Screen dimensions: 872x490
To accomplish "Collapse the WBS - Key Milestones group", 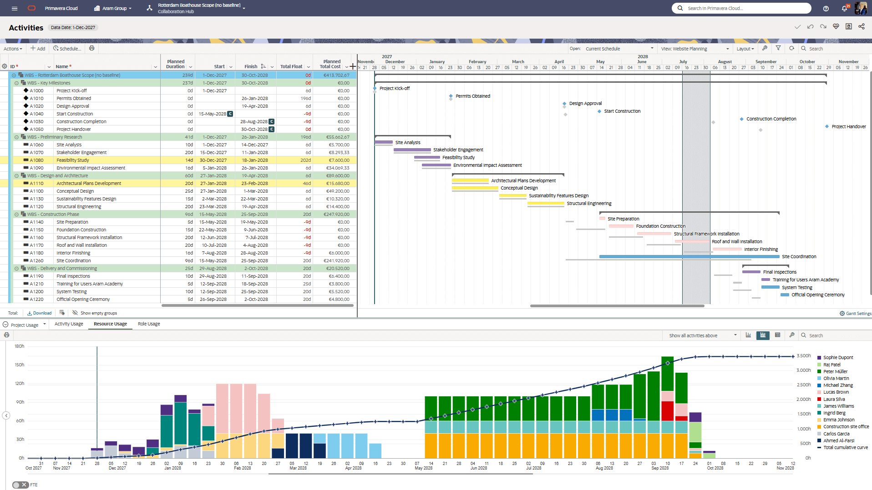I will coord(16,83).
